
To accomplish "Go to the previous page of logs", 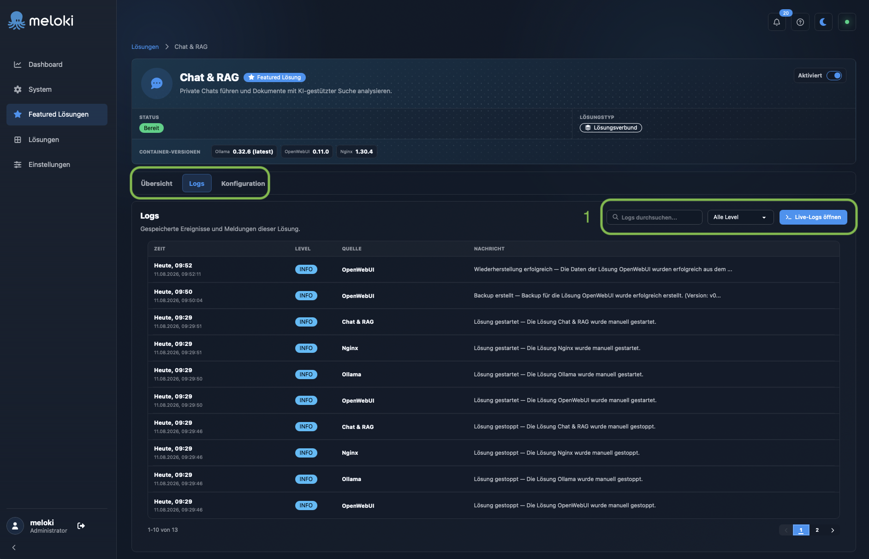I will click(x=786, y=530).
